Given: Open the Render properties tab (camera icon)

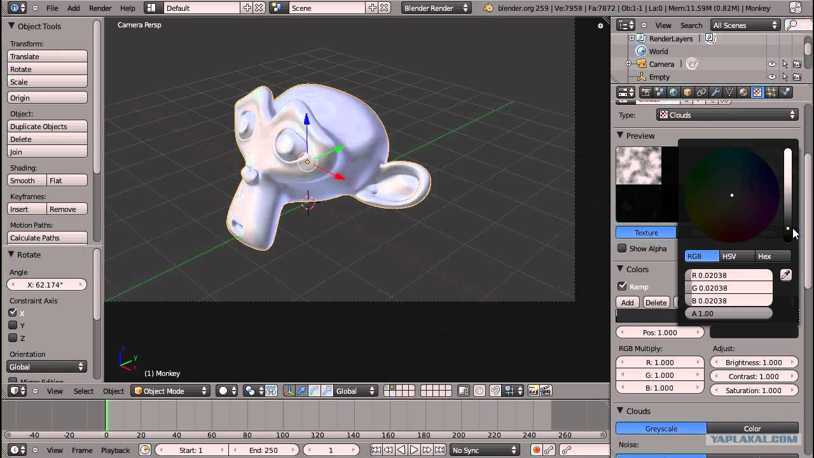Looking at the screenshot, I should tap(645, 92).
